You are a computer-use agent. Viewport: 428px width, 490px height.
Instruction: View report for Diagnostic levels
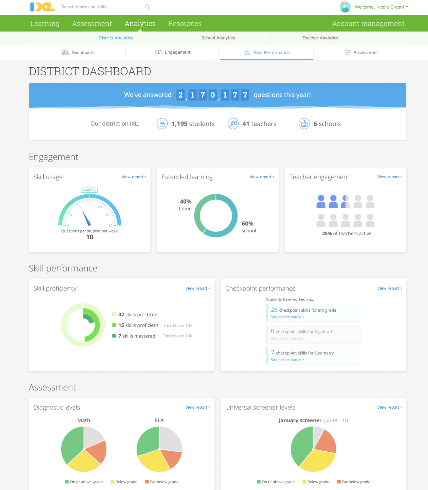click(198, 407)
